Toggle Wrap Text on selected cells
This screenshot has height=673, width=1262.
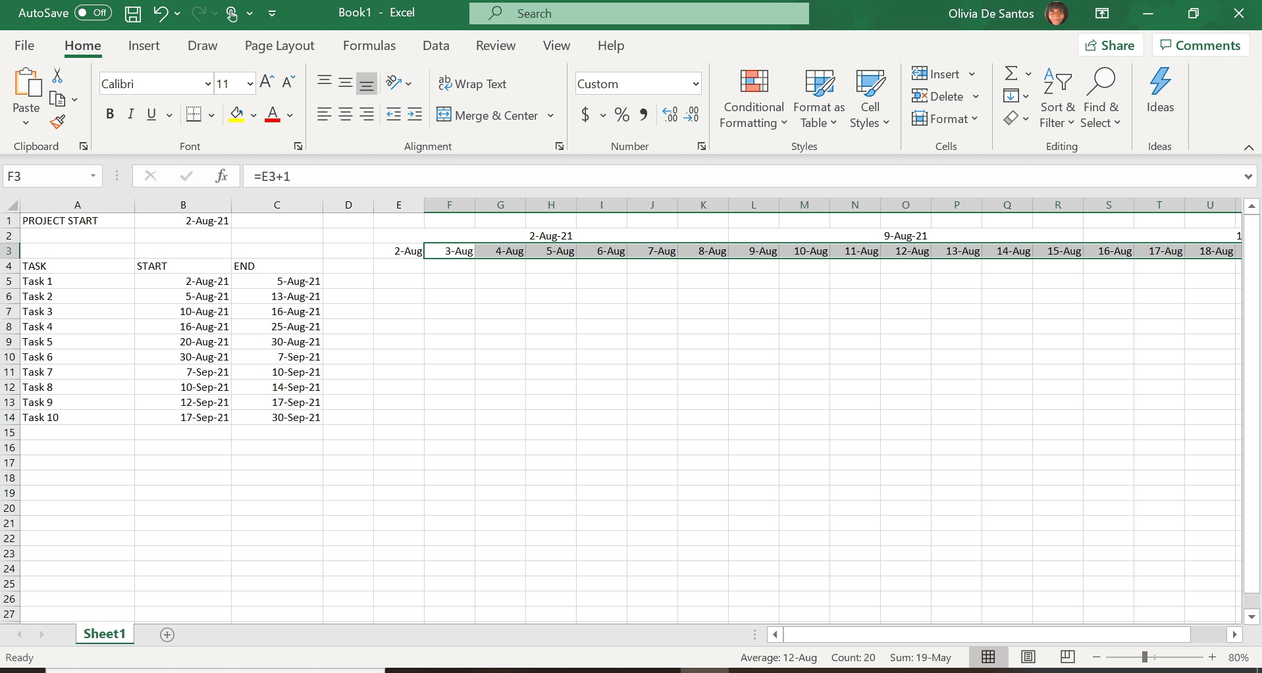tap(472, 84)
